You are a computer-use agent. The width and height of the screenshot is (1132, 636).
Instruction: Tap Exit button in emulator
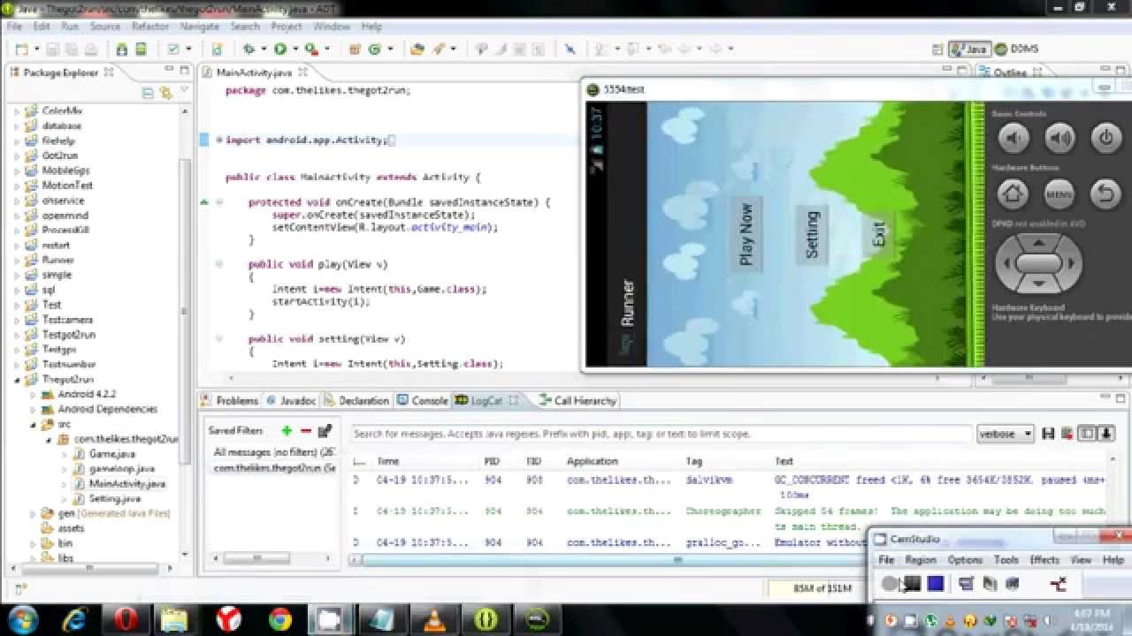pyautogui.click(x=878, y=235)
